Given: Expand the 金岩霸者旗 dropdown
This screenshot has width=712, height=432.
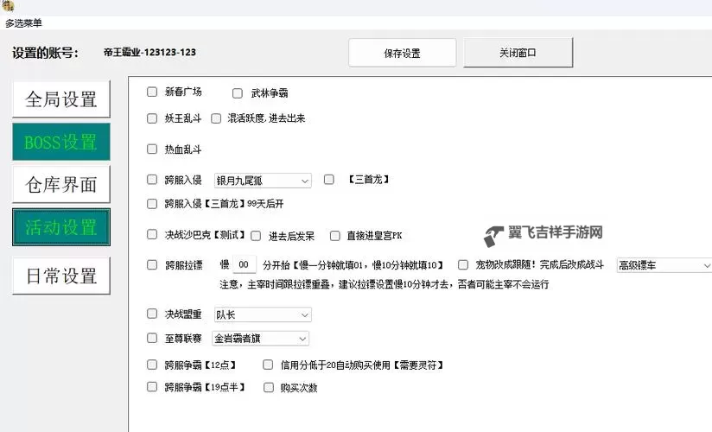Looking at the screenshot, I should point(261,339).
